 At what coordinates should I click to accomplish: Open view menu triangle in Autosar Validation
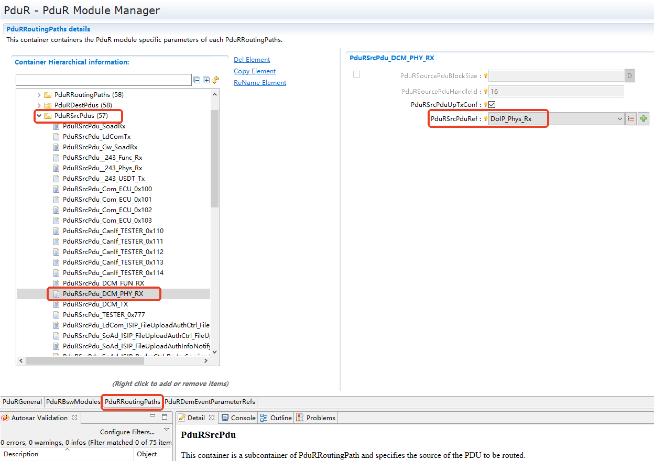(x=167, y=430)
